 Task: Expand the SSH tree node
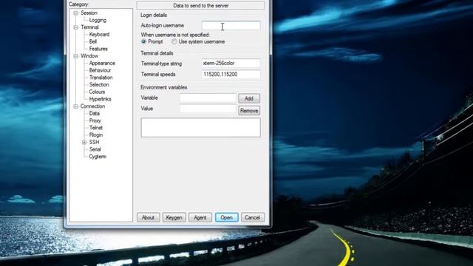[x=84, y=142]
